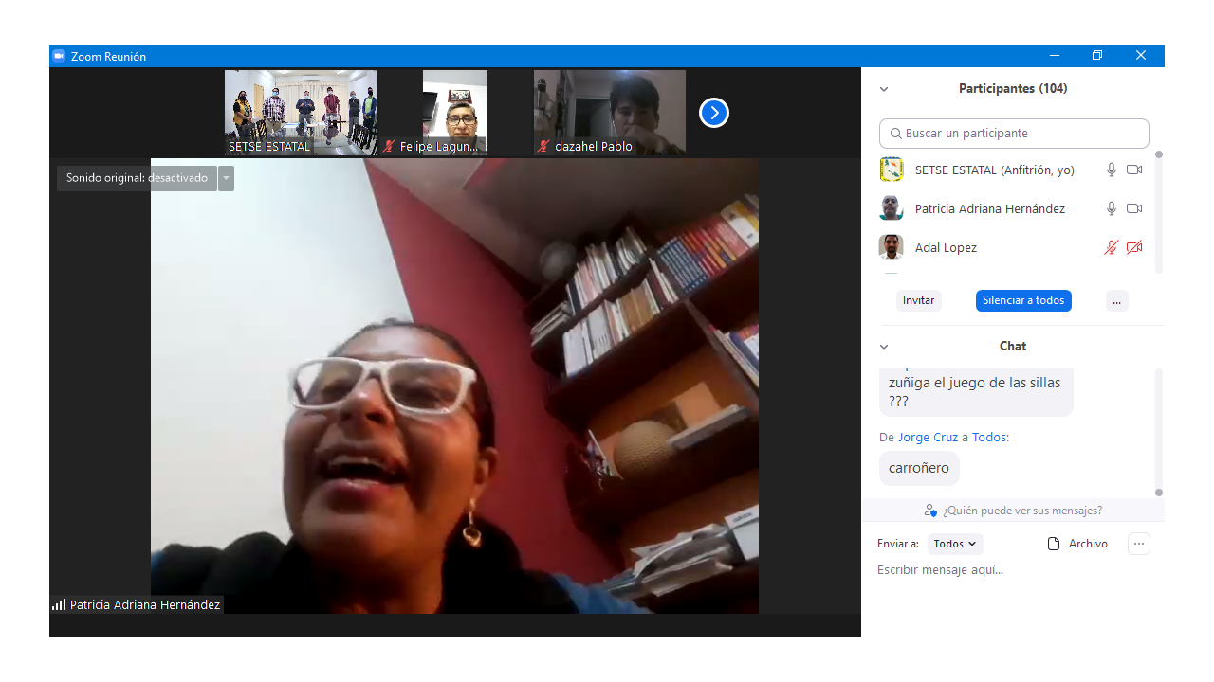Click SETSE ESTATAL's avatar in the participants list

[892, 170]
